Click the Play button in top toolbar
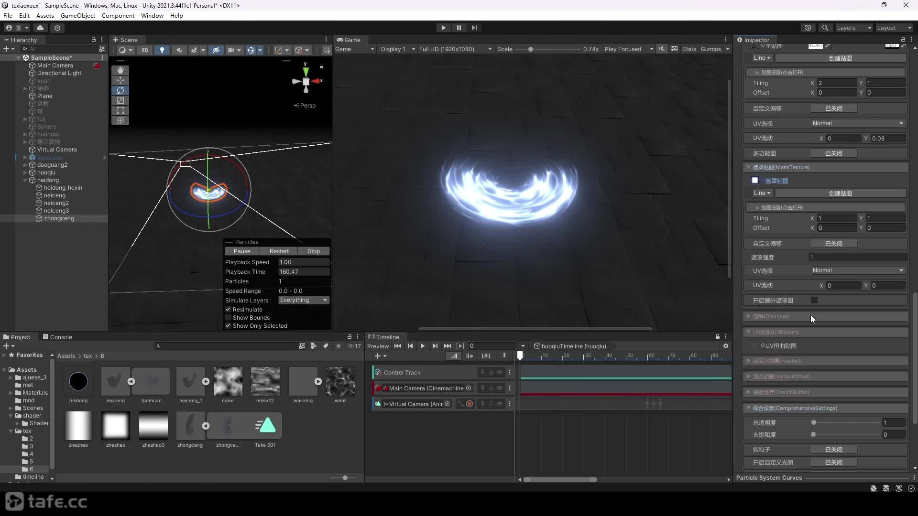Viewport: 918px width, 516px height. pyautogui.click(x=443, y=28)
